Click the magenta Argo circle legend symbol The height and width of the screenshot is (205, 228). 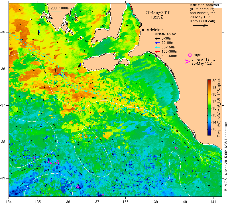[190, 55]
